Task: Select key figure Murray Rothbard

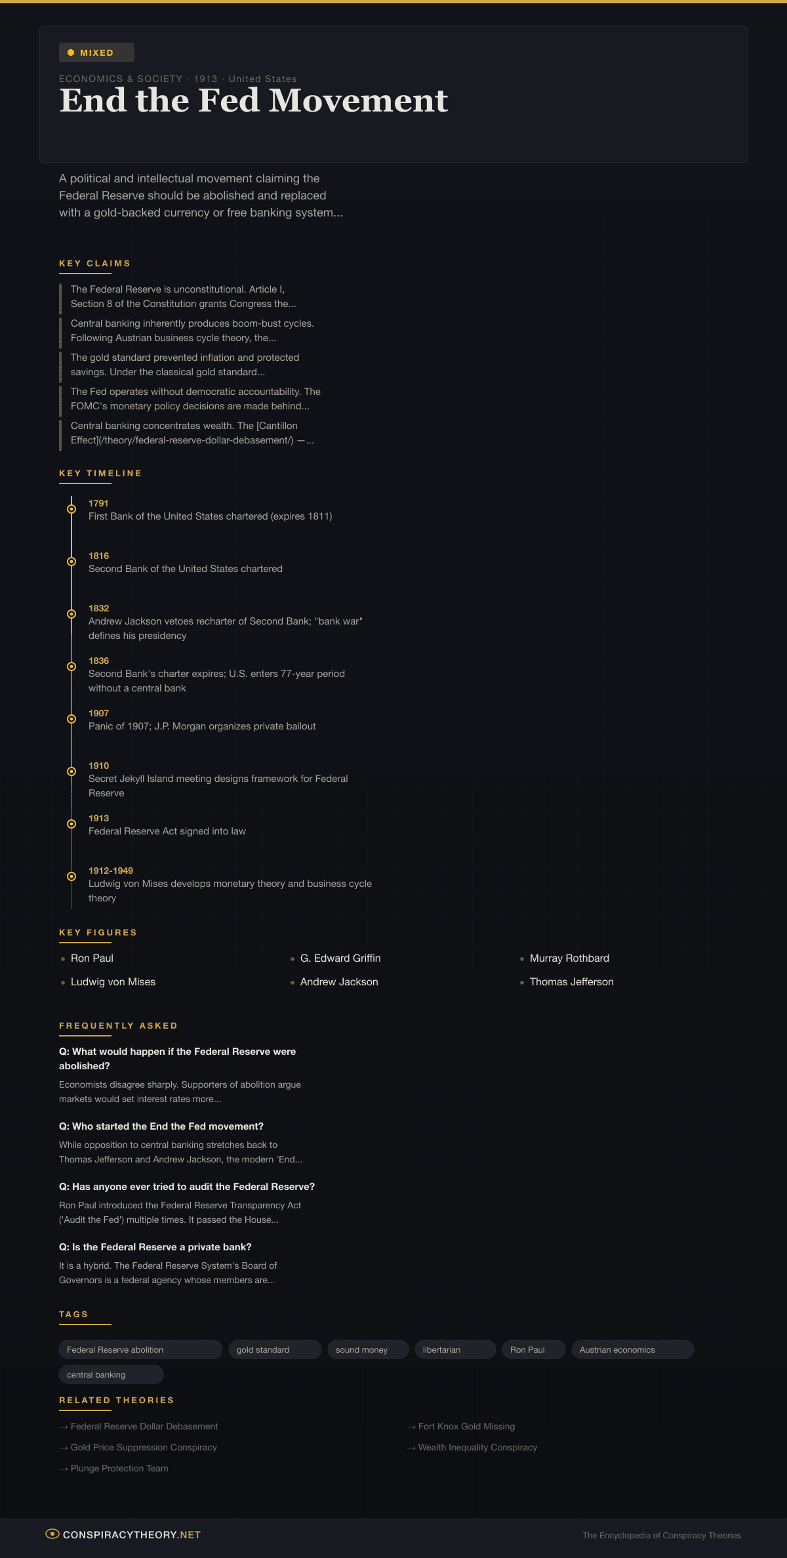Action: [x=569, y=958]
